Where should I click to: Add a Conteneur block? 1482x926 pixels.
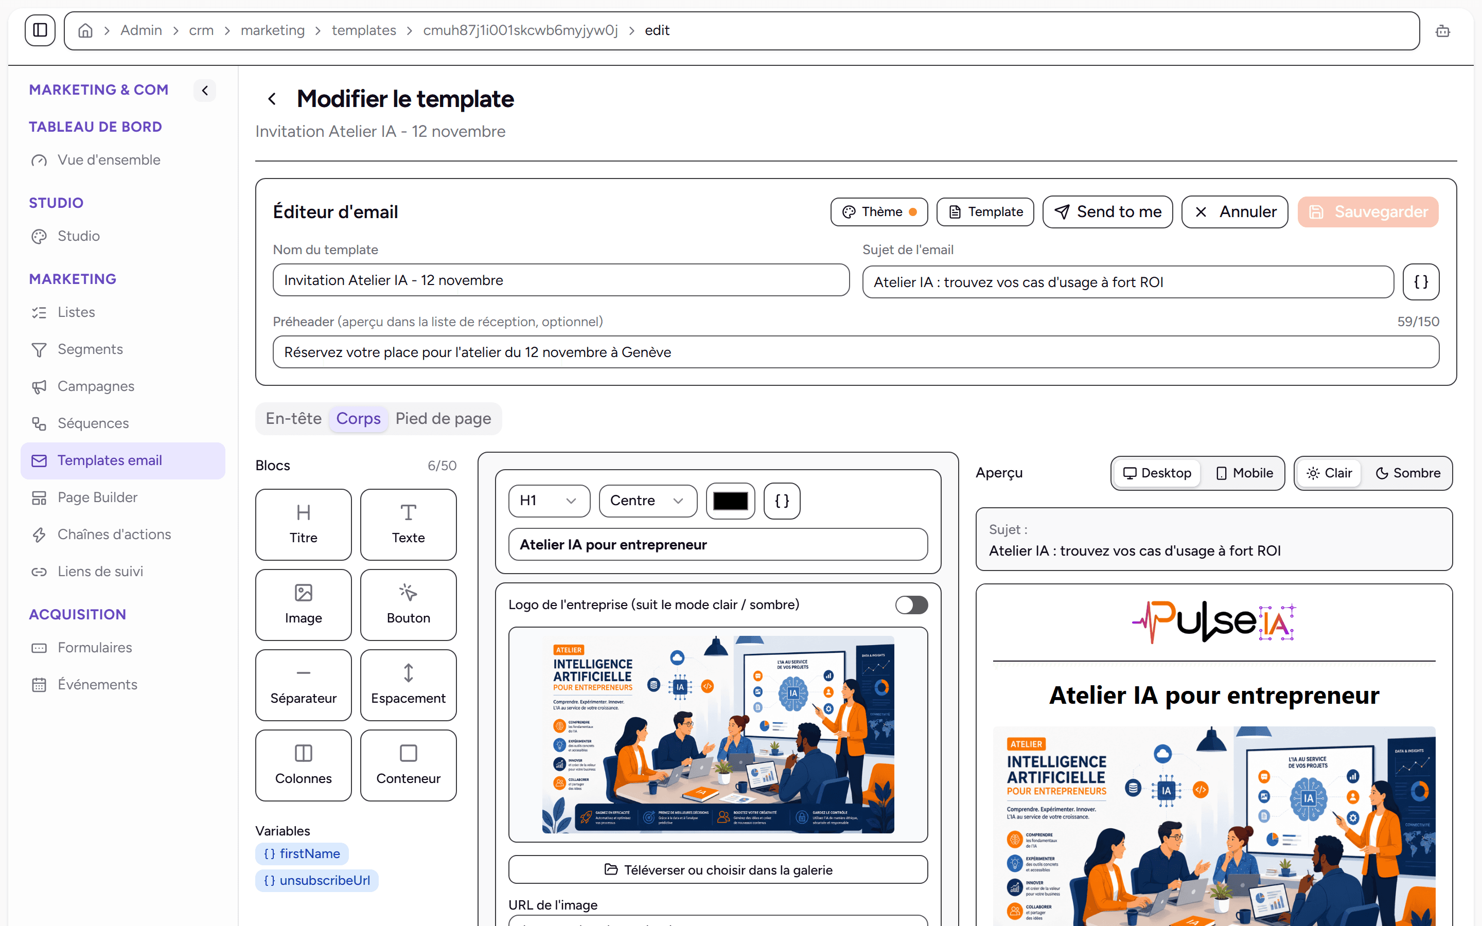pyautogui.click(x=409, y=765)
